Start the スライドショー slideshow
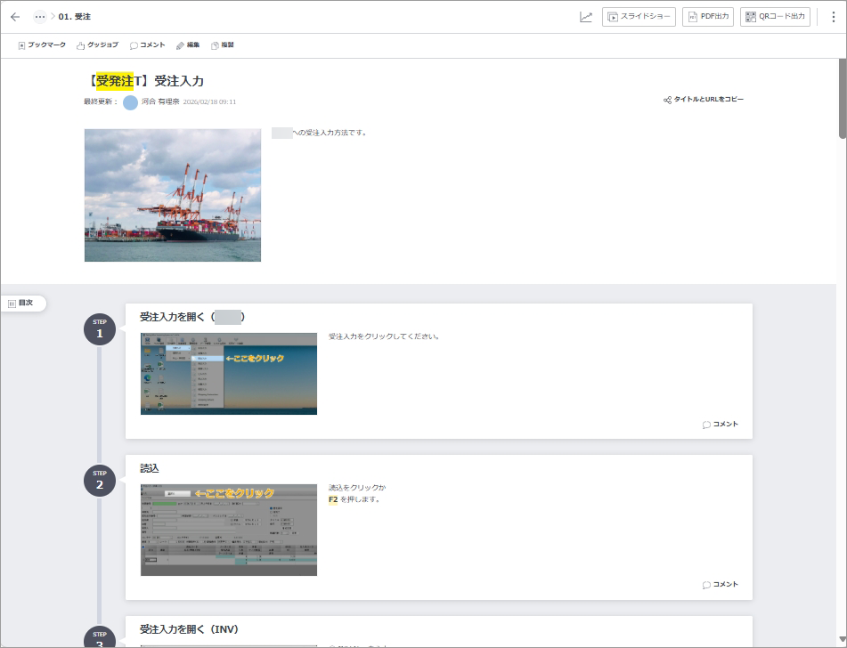Image resolution: width=847 pixels, height=648 pixels. pos(639,17)
